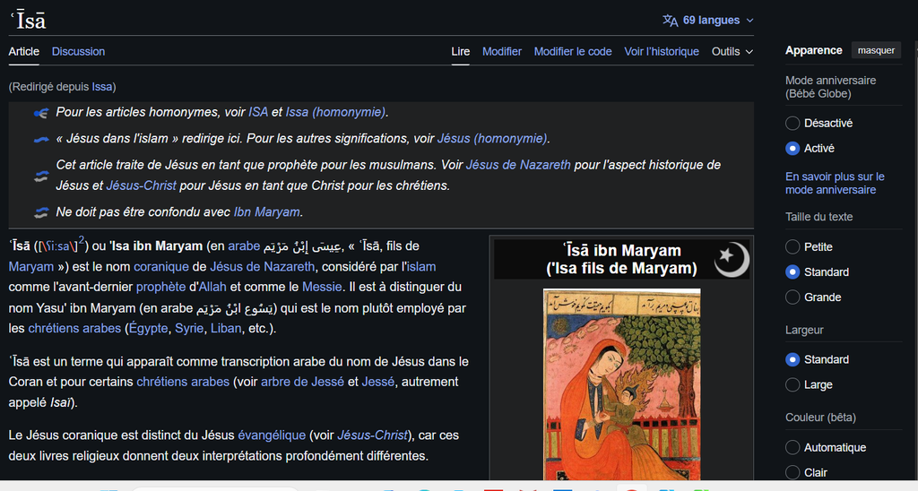The width and height of the screenshot is (918, 491).
Task: Open the Modifier tab
Action: click(x=502, y=51)
